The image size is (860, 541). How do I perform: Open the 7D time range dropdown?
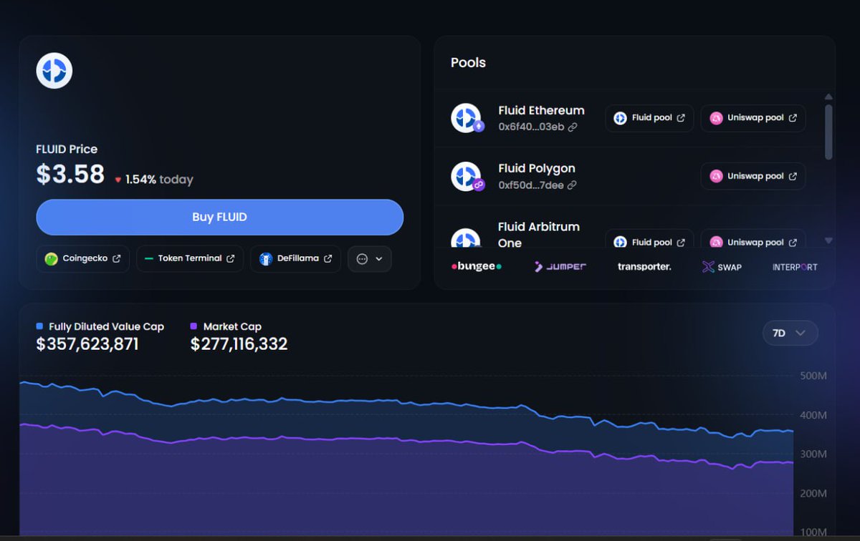click(790, 333)
